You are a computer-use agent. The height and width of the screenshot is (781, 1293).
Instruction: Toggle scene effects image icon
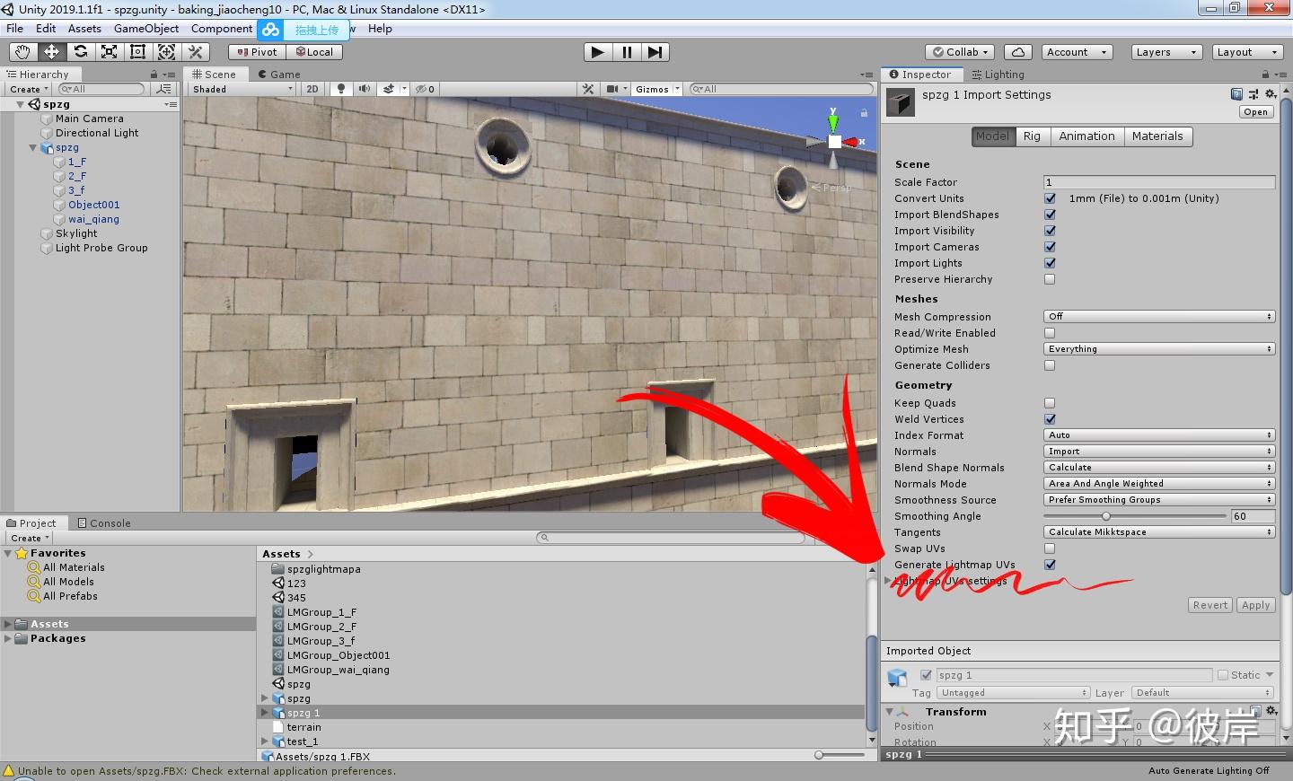point(389,89)
